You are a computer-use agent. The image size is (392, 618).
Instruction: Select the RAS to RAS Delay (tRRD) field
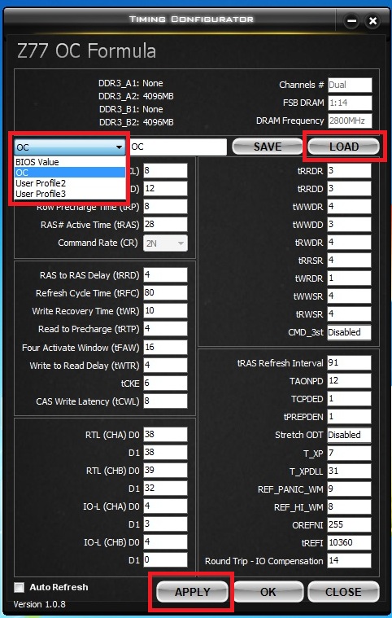point(165,274)
